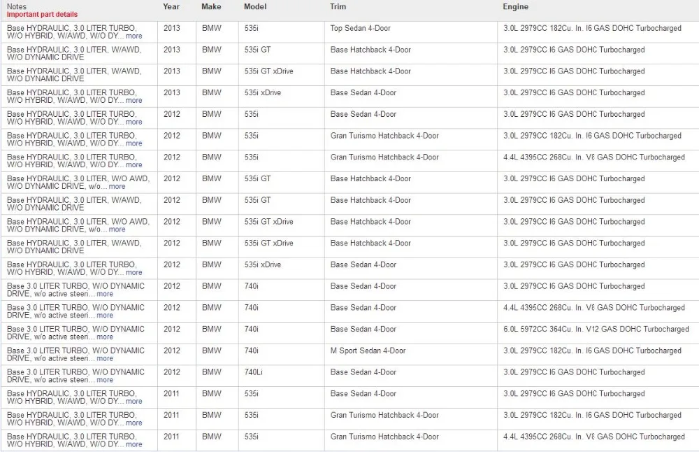Select 'Base Hatchback 4-Door' trim for 2013 535i GT
The height and width of the screenshot is (452, 699).
tap(411, 54)
